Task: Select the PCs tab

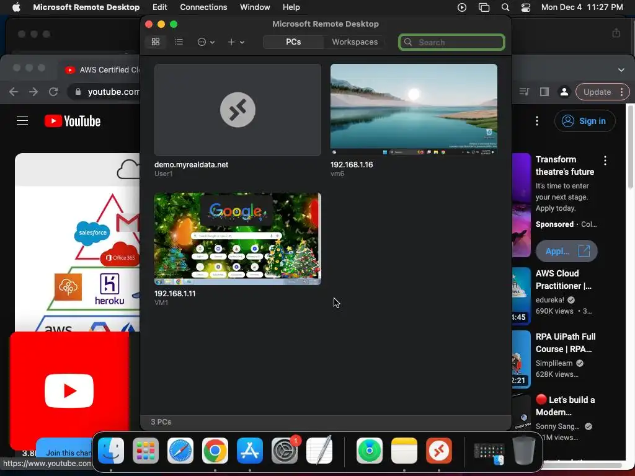Action: [x=293, y=42]
